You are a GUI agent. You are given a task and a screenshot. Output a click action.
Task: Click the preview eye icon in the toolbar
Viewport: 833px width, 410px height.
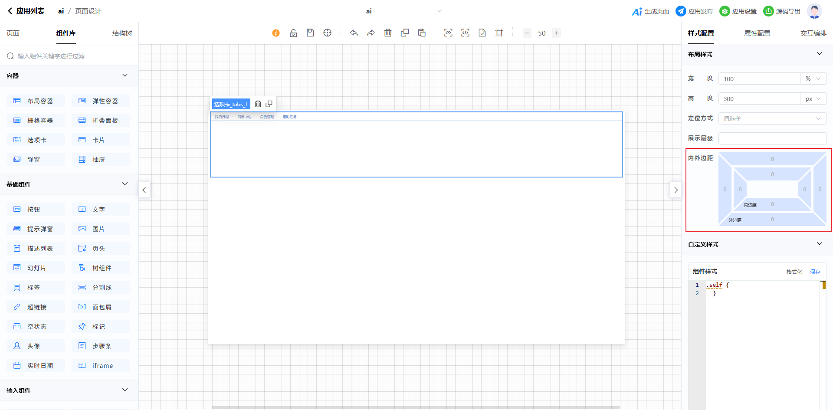pos(448,33)
